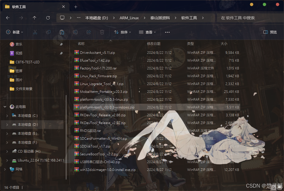This screenshot has height=191, width=284.
Task: Click the Copy icon in toolbar
Action: click(48, 32)
